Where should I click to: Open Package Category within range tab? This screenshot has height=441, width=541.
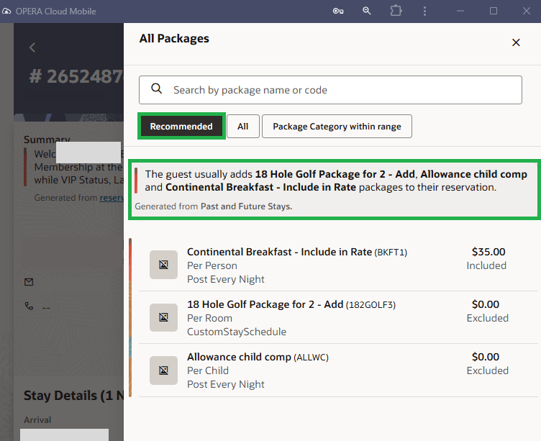coord(337,127)
